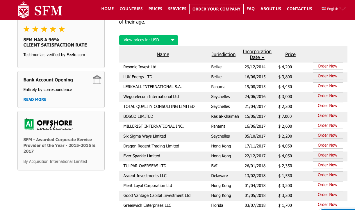Order Now for Resonic Invest Ltd
Viewport: 355px width, 210px height.
328,66
